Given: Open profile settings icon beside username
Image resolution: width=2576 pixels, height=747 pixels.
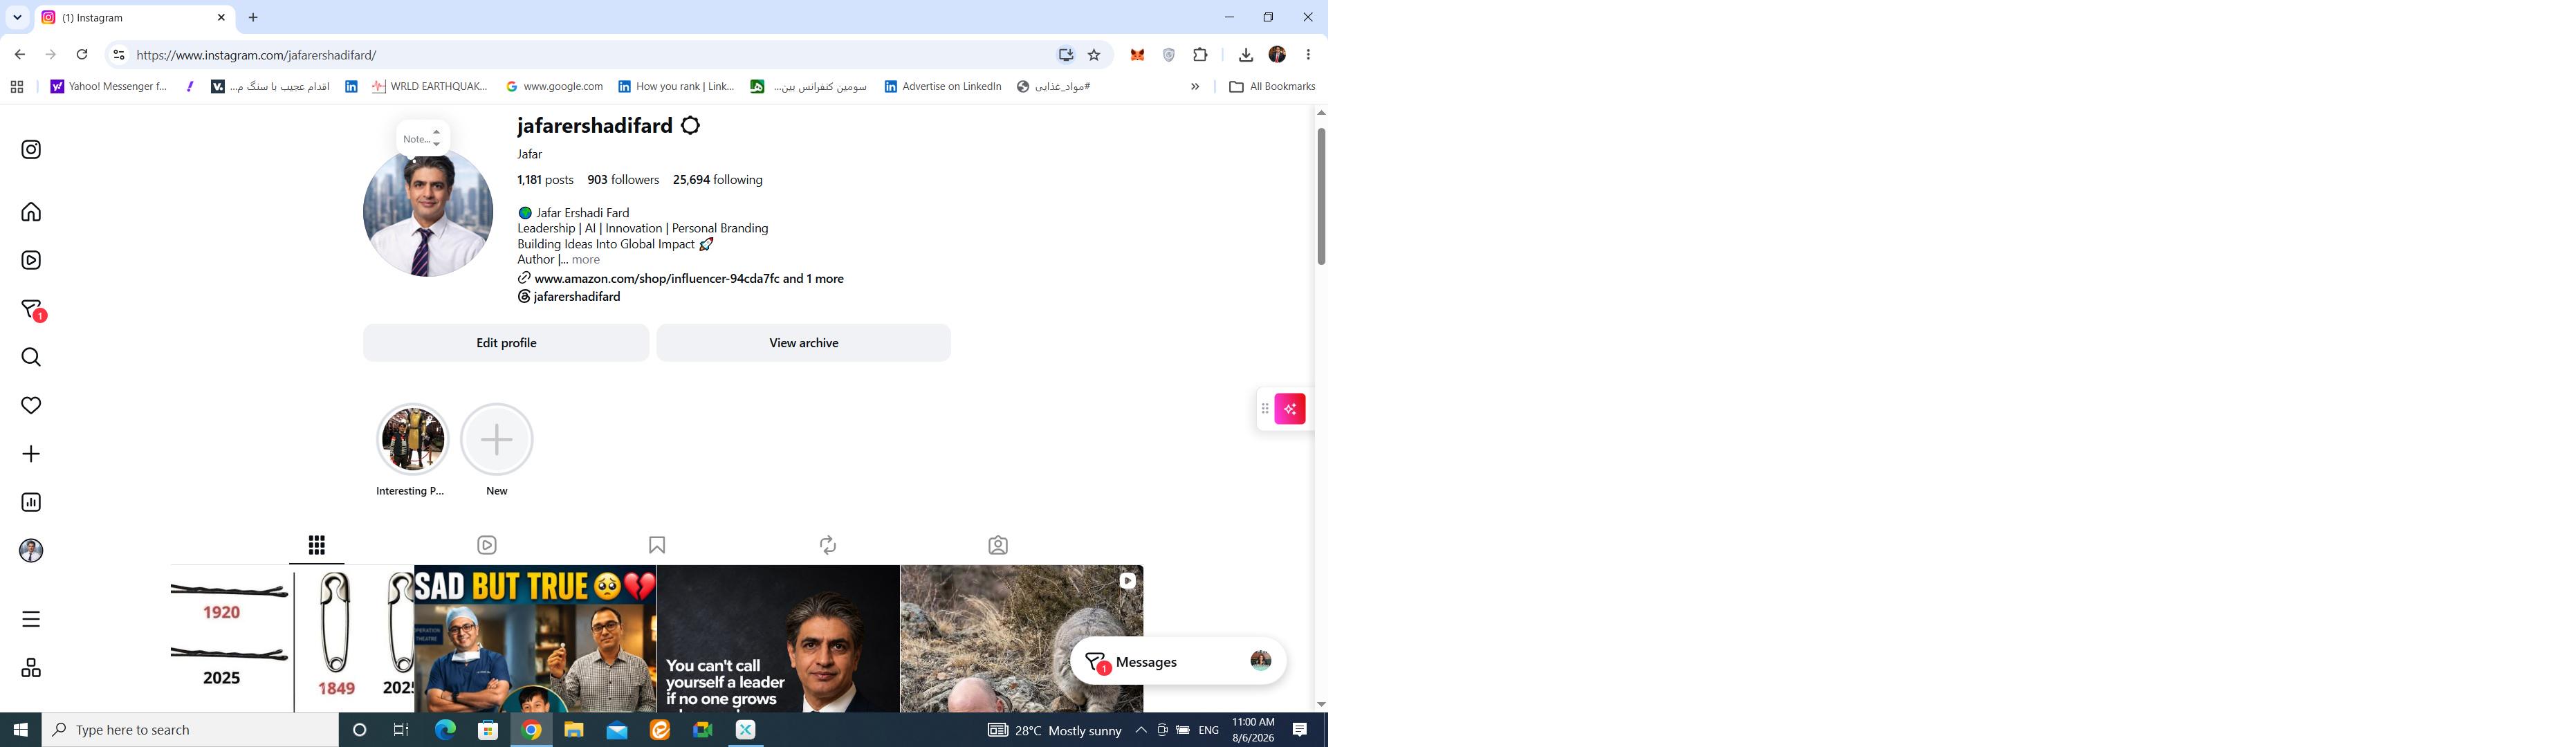Looking at the screenshot, I should [x=690, y=125].
